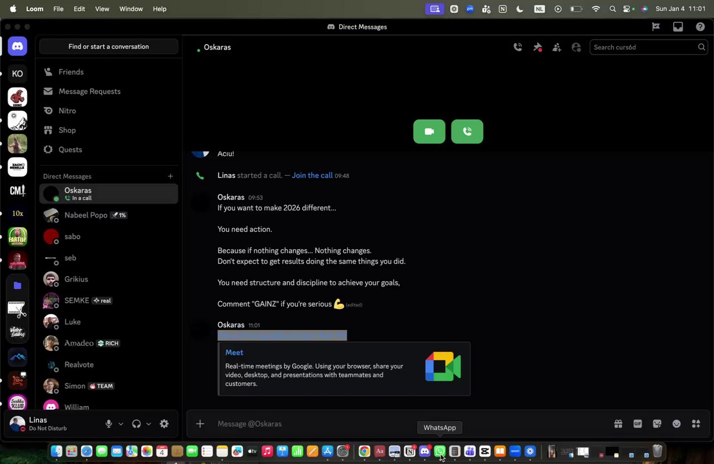Open the Apps launcher in chat bar
This screenshot has width=714, height=464.
pyautogui.click(x=696, y=424)
